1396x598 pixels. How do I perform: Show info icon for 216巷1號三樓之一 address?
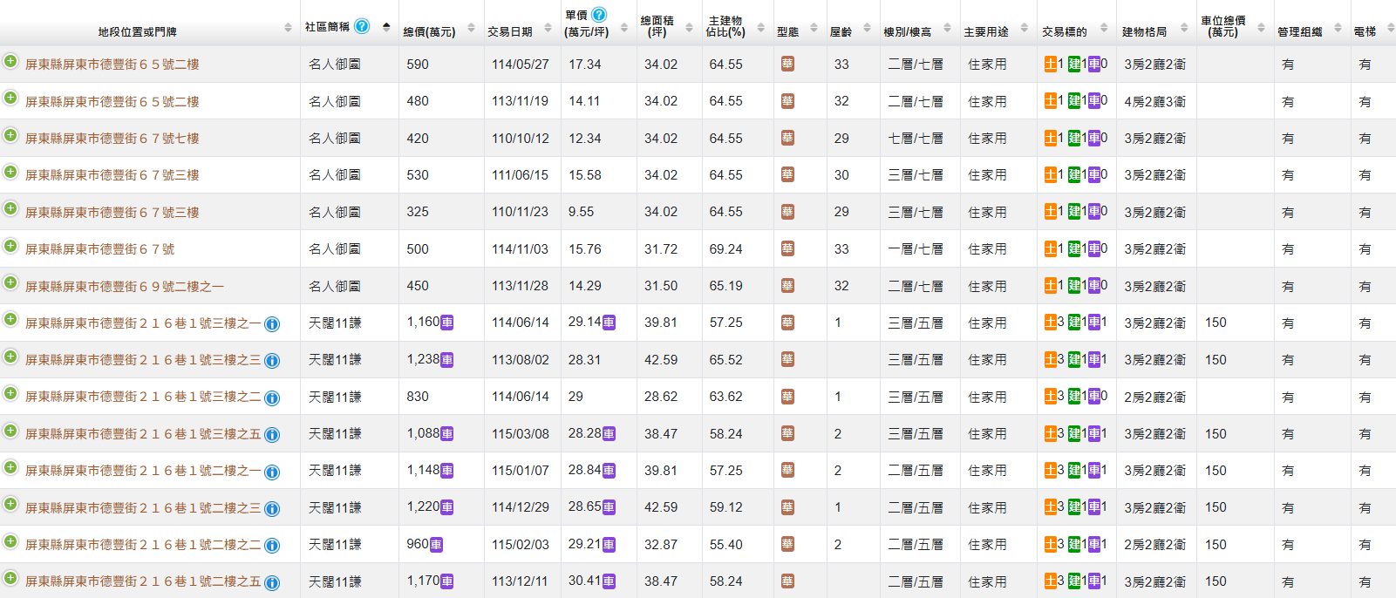tap(272, 324)
